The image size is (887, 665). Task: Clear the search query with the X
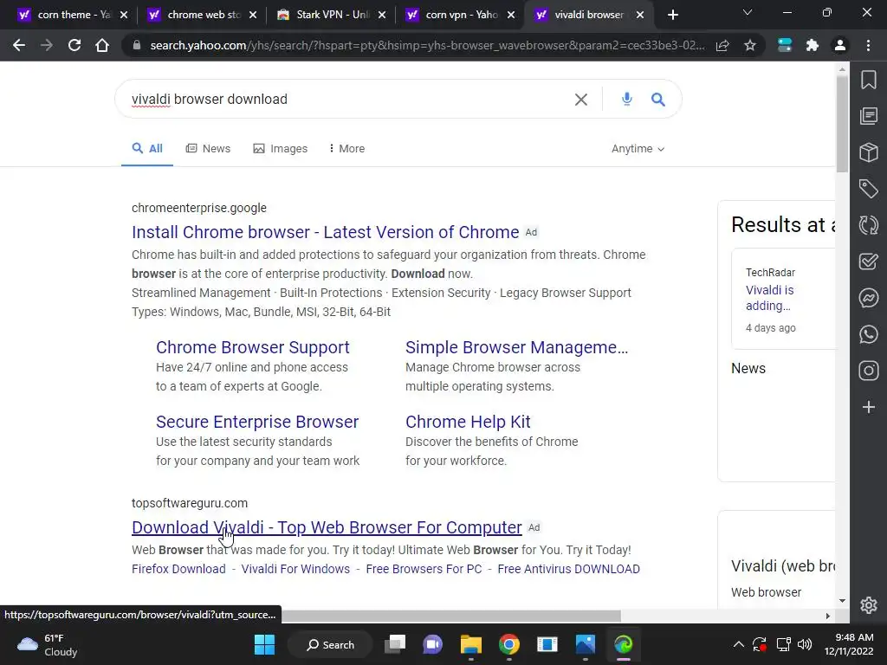pos(581,100)
